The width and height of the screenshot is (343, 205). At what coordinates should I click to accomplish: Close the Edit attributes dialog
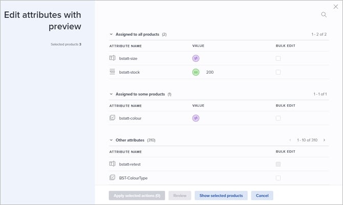point(336,7)
